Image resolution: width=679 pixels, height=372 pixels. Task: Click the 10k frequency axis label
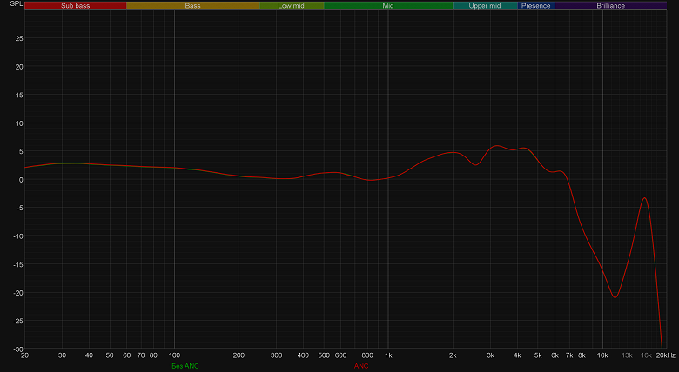click(x=602, y=355)
